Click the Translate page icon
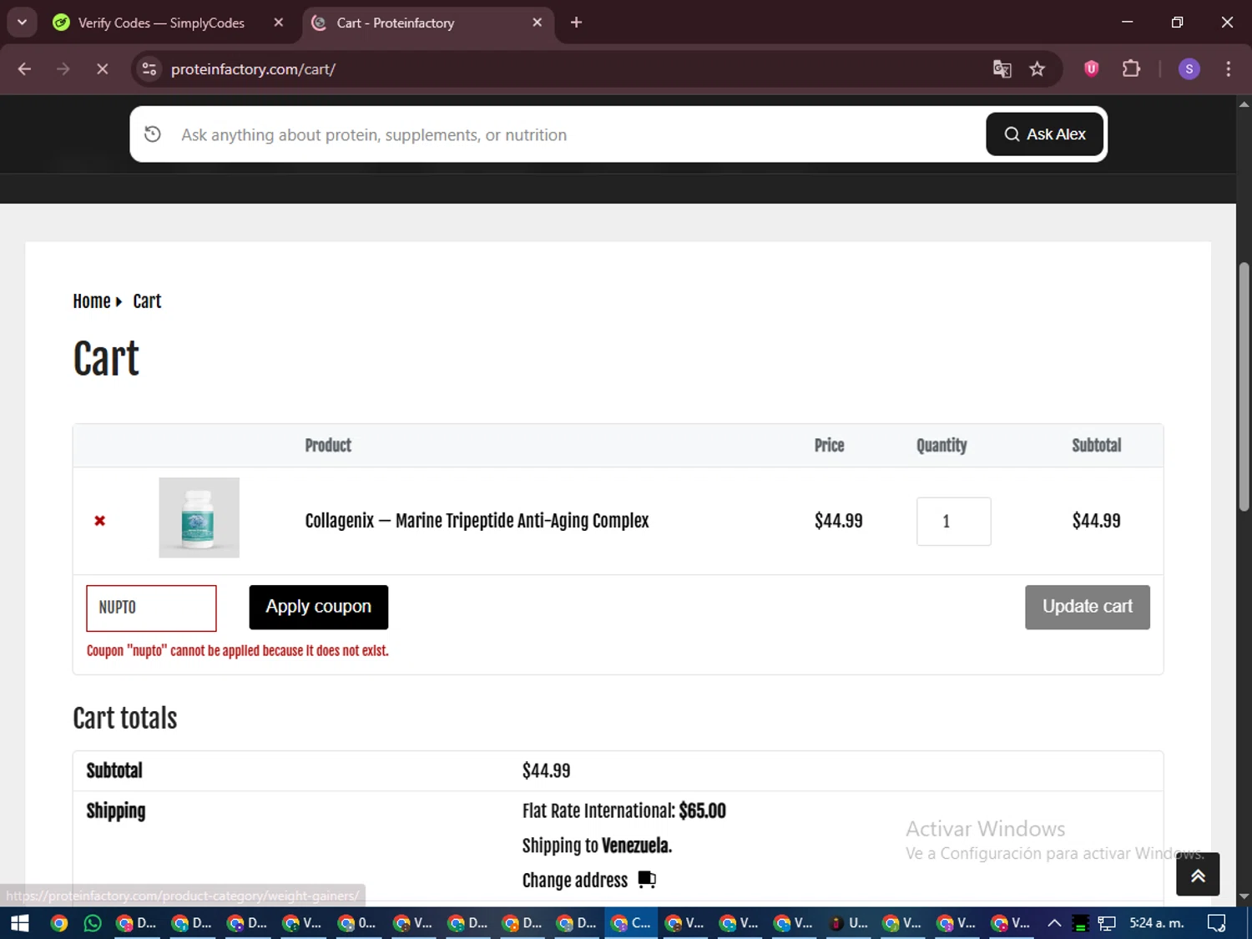 coord(1002,69)
